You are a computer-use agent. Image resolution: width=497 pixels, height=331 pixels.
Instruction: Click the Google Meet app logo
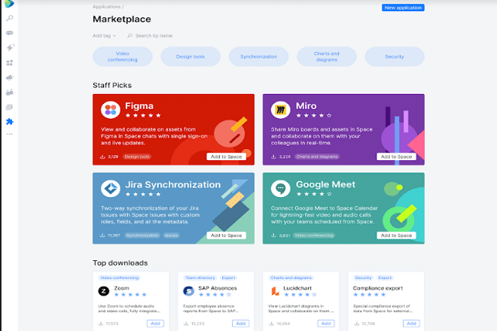tap(281, 189)
